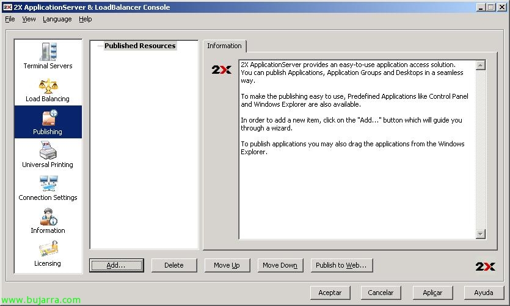Image resolution: width=510 pixels, height=306 pixels.
Task: Open the Terminal Servers section icon
Action: (x=48, y=52)
